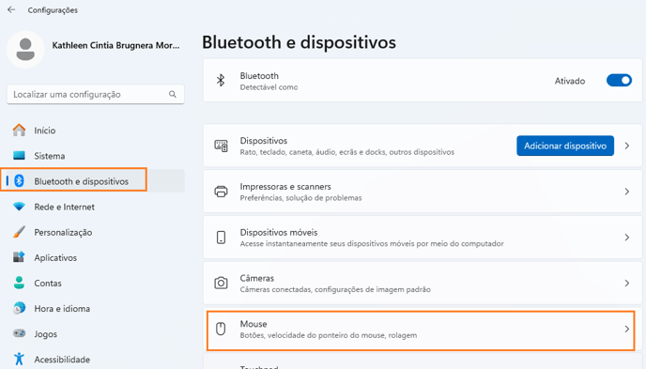
Task: Click the Mouse card title
Action: pyautogui.click(x=254, y=324)
